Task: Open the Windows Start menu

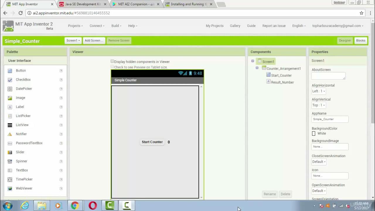Action: point(7,206)
